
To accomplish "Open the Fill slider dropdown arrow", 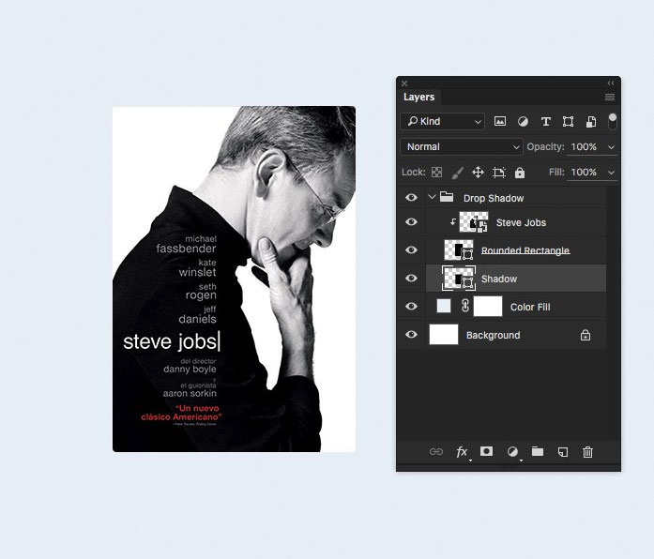I will coord(611,173).
